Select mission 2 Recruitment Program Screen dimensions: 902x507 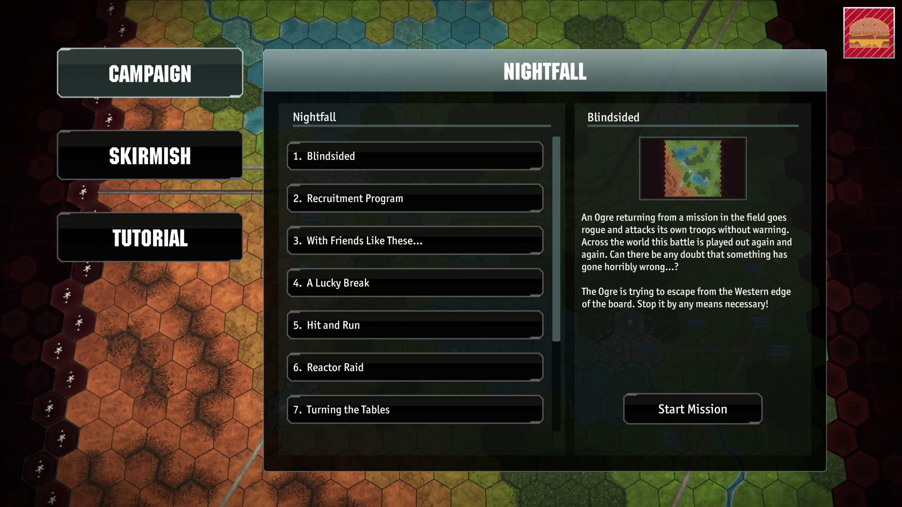pos(414,198)
